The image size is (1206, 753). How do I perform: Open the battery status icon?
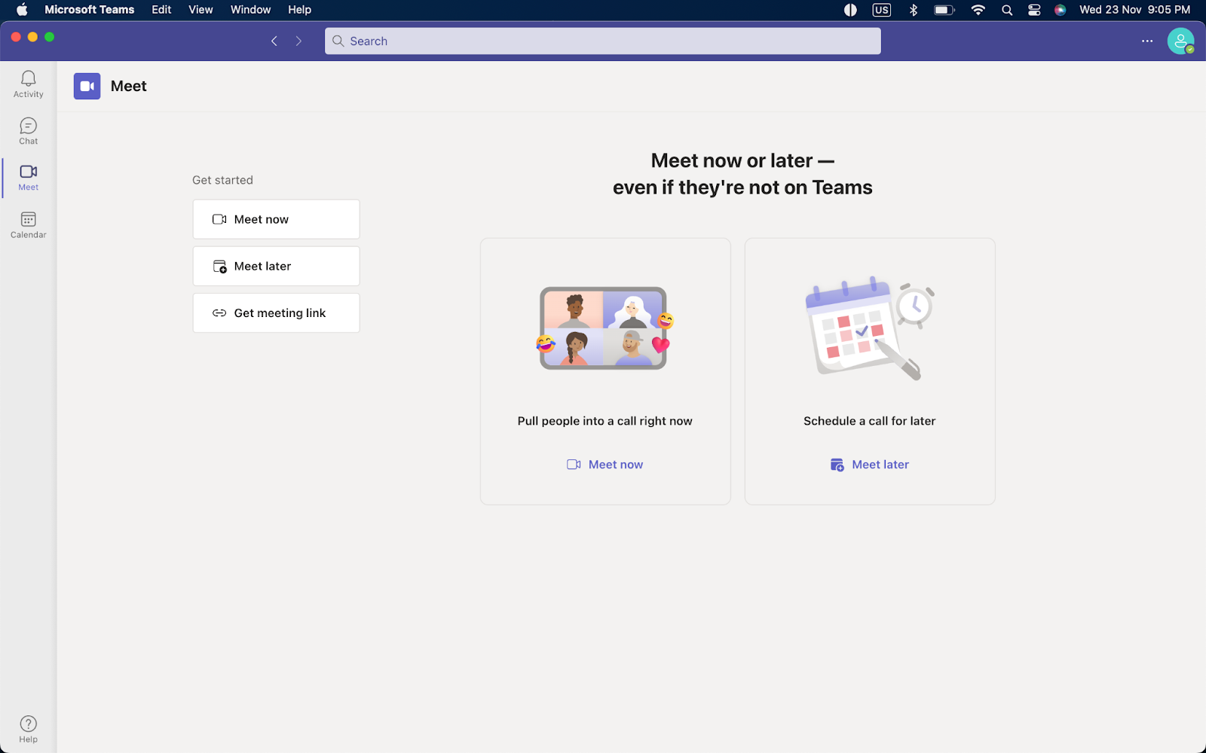pos(944,10)
